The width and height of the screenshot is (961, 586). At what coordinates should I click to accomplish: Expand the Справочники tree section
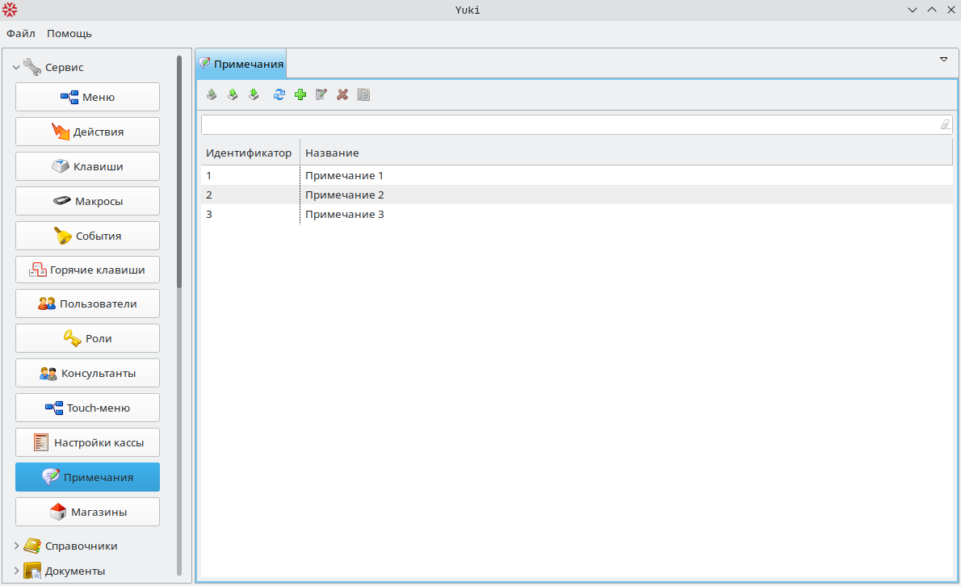click(x=16, y=546)
